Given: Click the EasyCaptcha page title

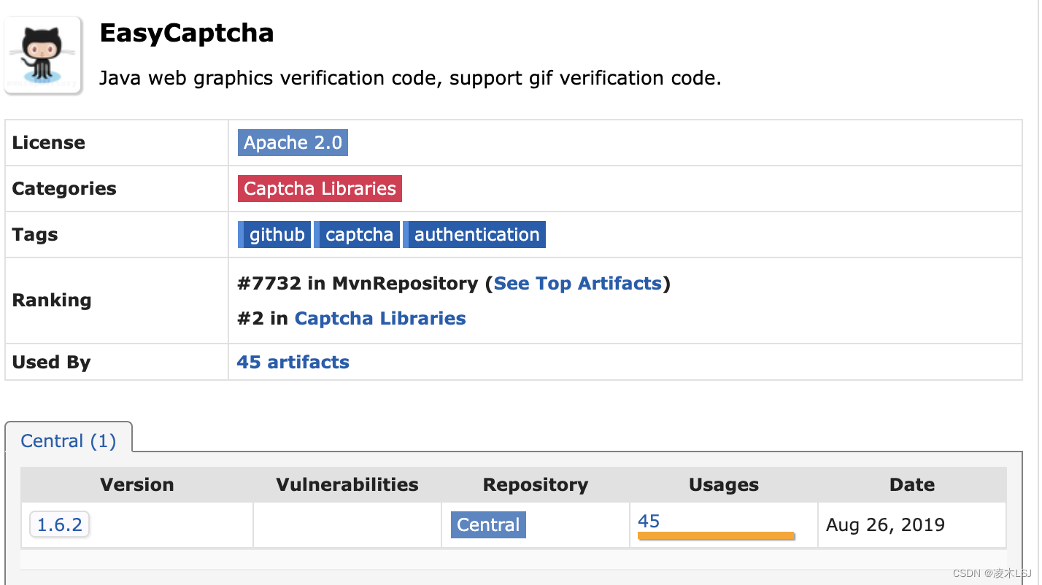Looking at the screenshot, I should 186,33.
